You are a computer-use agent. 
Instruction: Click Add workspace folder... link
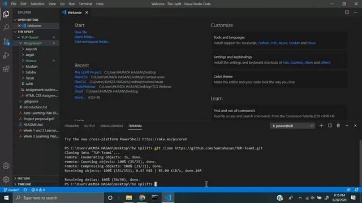click(x=92, y=42)
